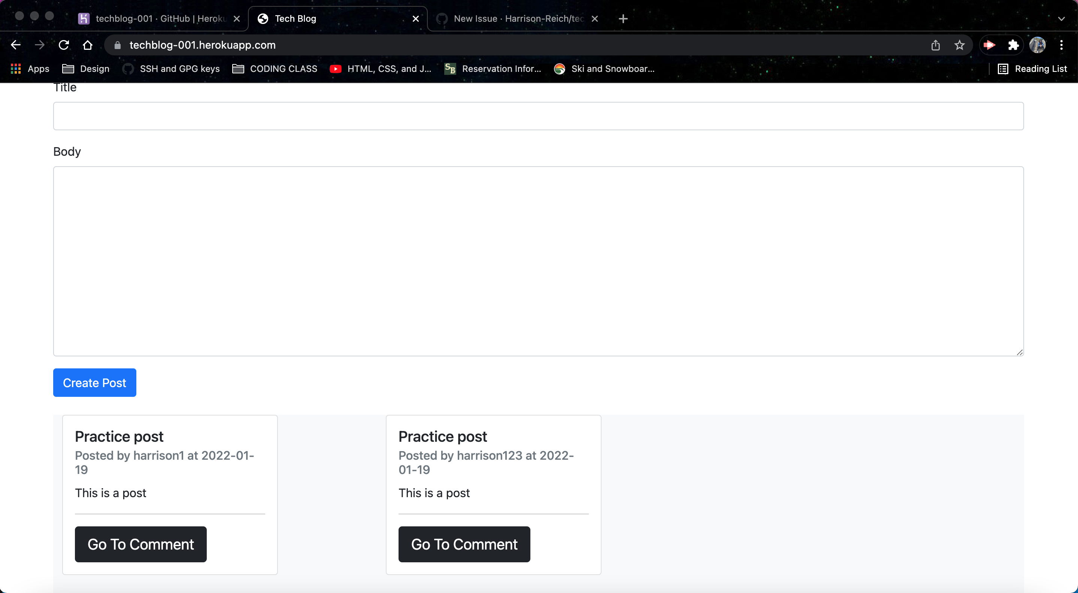This screenshot has height=593, width=1078.
Task: Open Chrome's three-dot menu
Action: coord(1062,45)
